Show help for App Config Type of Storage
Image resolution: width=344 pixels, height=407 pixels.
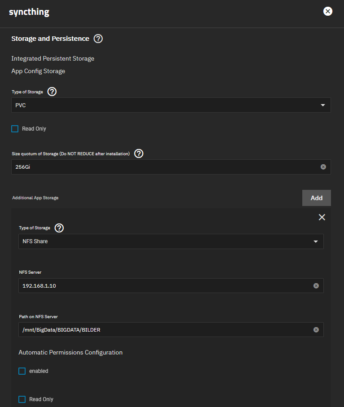(52, 92)
